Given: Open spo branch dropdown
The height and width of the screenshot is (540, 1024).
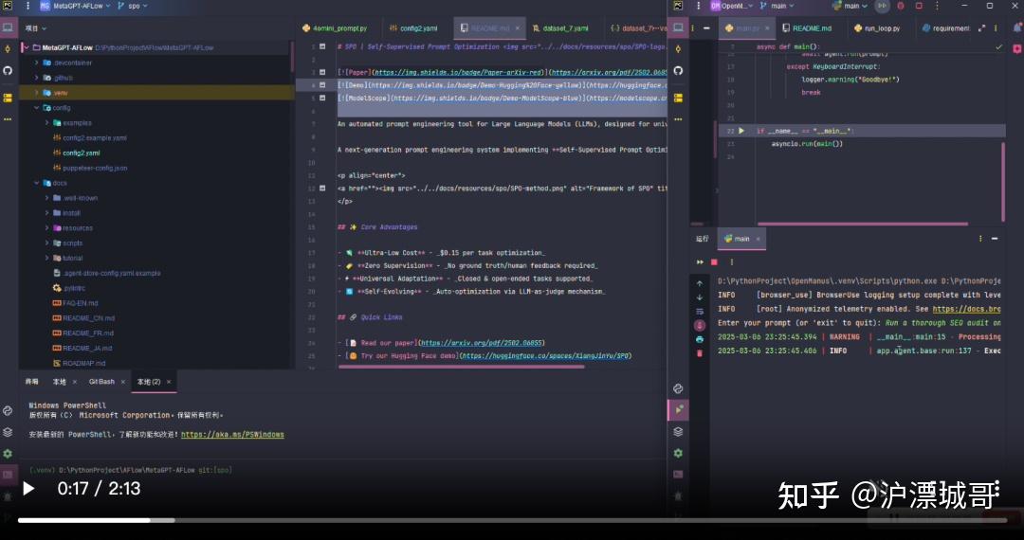Looking at the screenshot, I should (133, 6).
